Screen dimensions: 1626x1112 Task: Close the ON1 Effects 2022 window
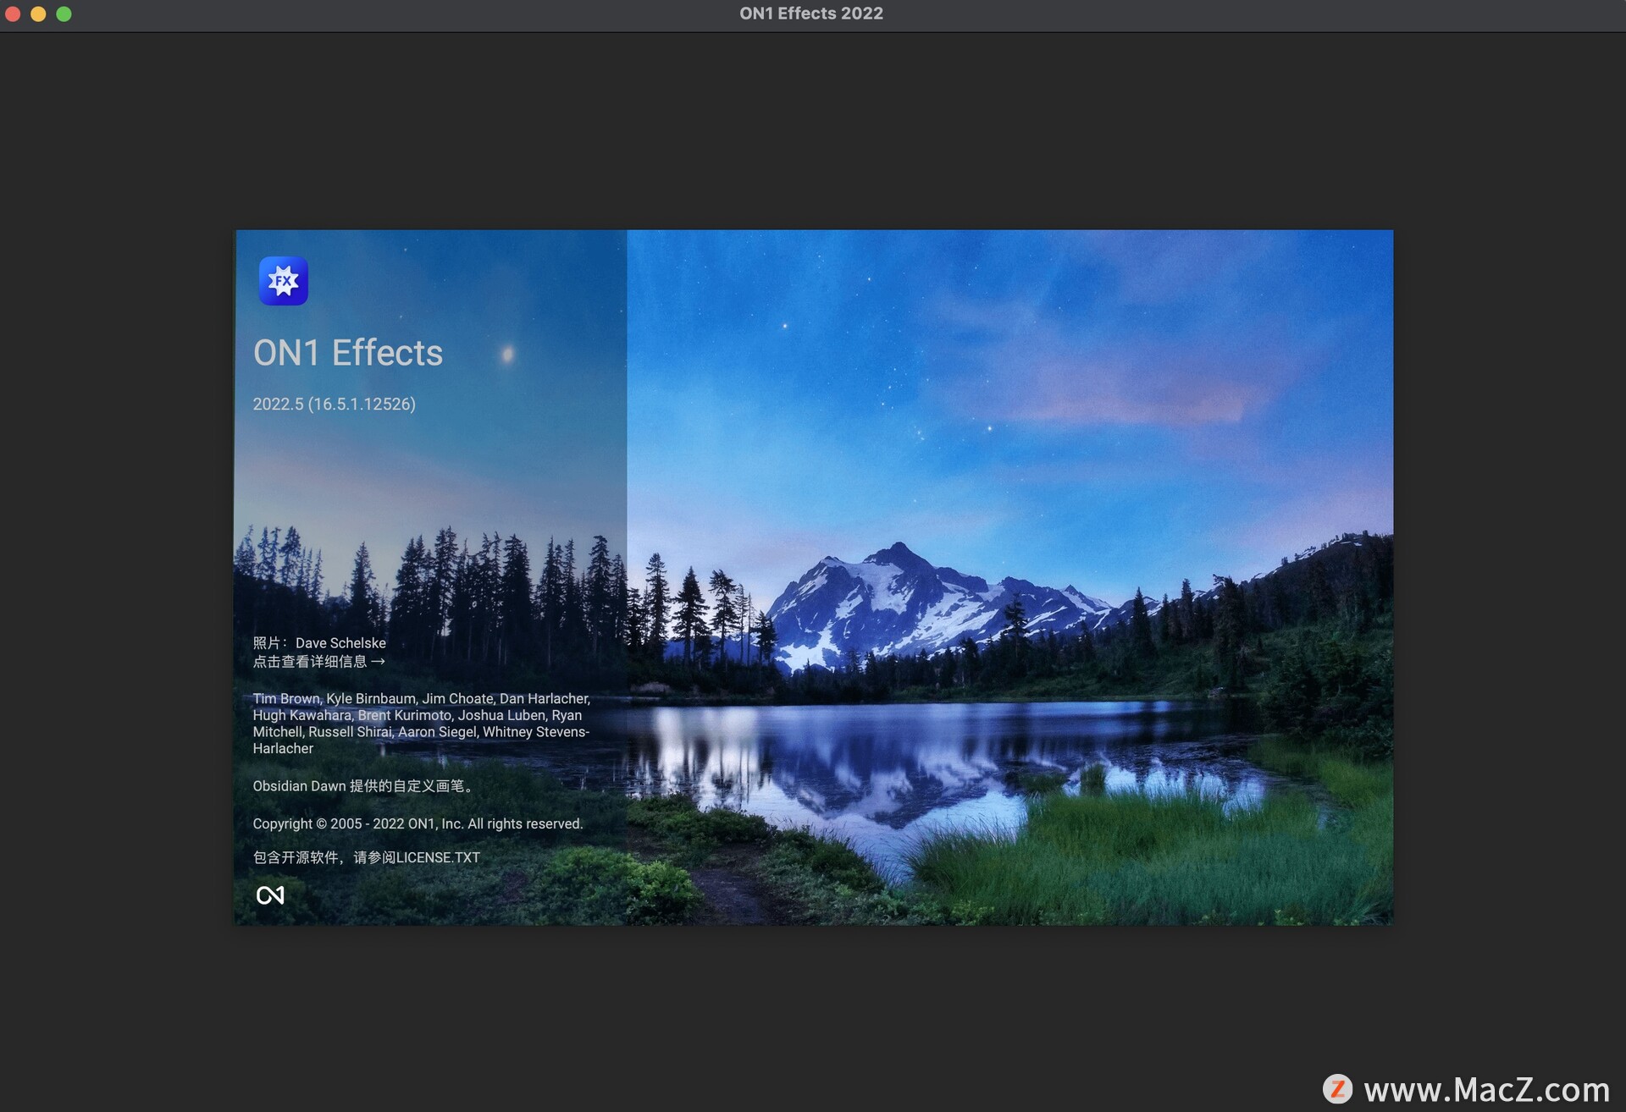[x=13, y=14]
